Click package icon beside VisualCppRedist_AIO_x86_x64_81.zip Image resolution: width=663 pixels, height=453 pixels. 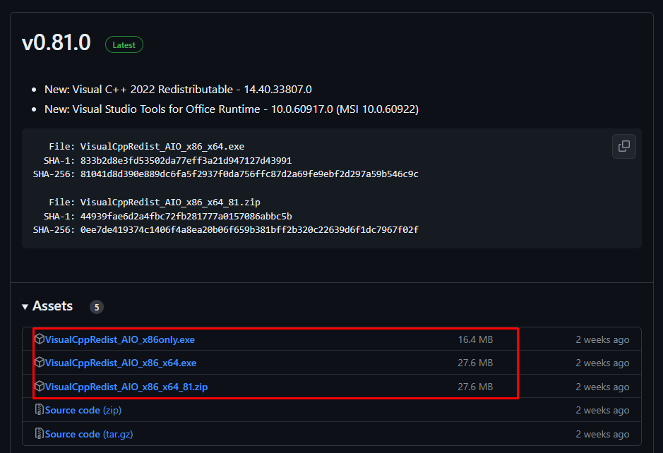pyautogui.click(x=40, y=387)
